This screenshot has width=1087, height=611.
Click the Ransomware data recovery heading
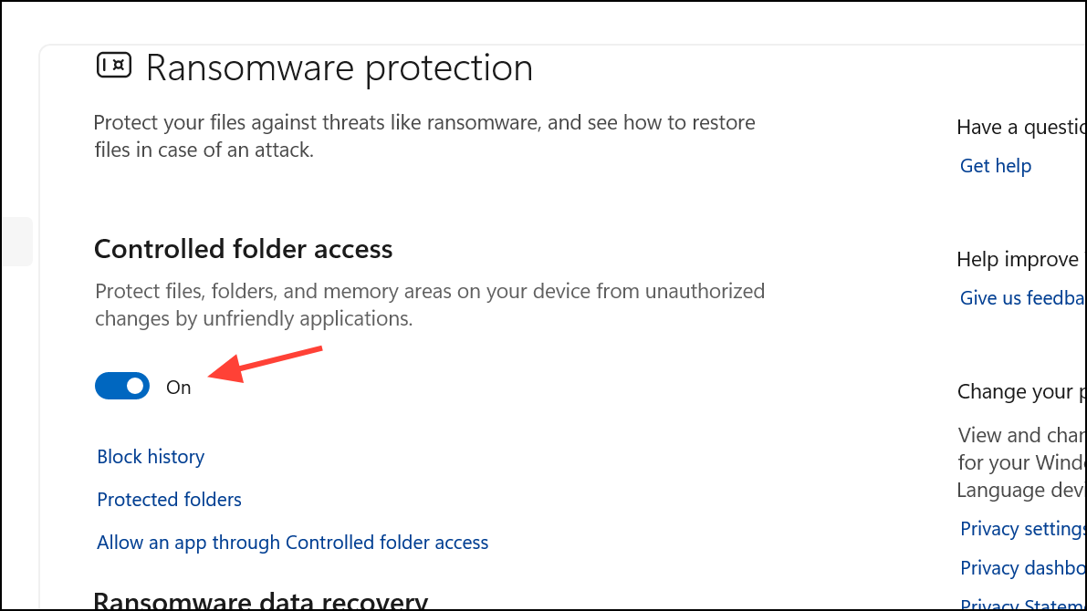pos(261,601)
